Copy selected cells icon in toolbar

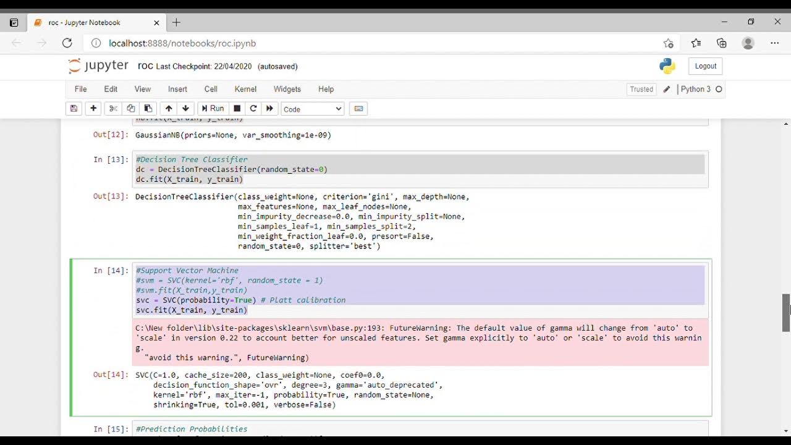coord(130,109)
